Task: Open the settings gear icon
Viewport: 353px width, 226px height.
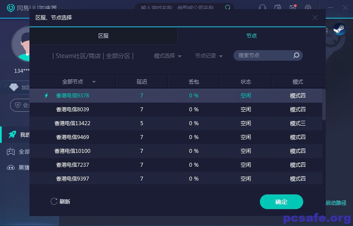Action: (x=308, y=7)
